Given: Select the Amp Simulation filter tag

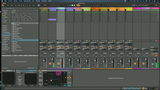Looking at the screenshot, I should pyautogui.click(x=15, y=14).
